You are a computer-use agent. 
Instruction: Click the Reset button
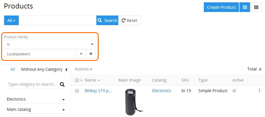coord(129,20)
